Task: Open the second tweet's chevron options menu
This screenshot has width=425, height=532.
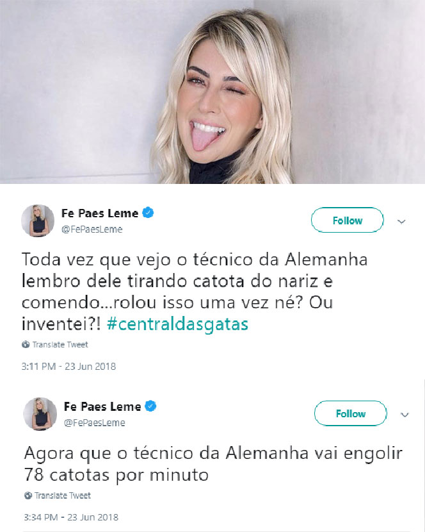Action: coord(405,415)
